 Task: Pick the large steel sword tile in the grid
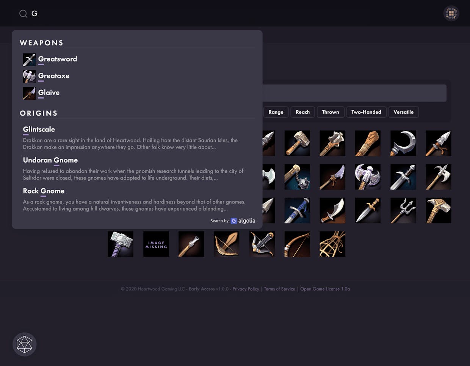403,177
